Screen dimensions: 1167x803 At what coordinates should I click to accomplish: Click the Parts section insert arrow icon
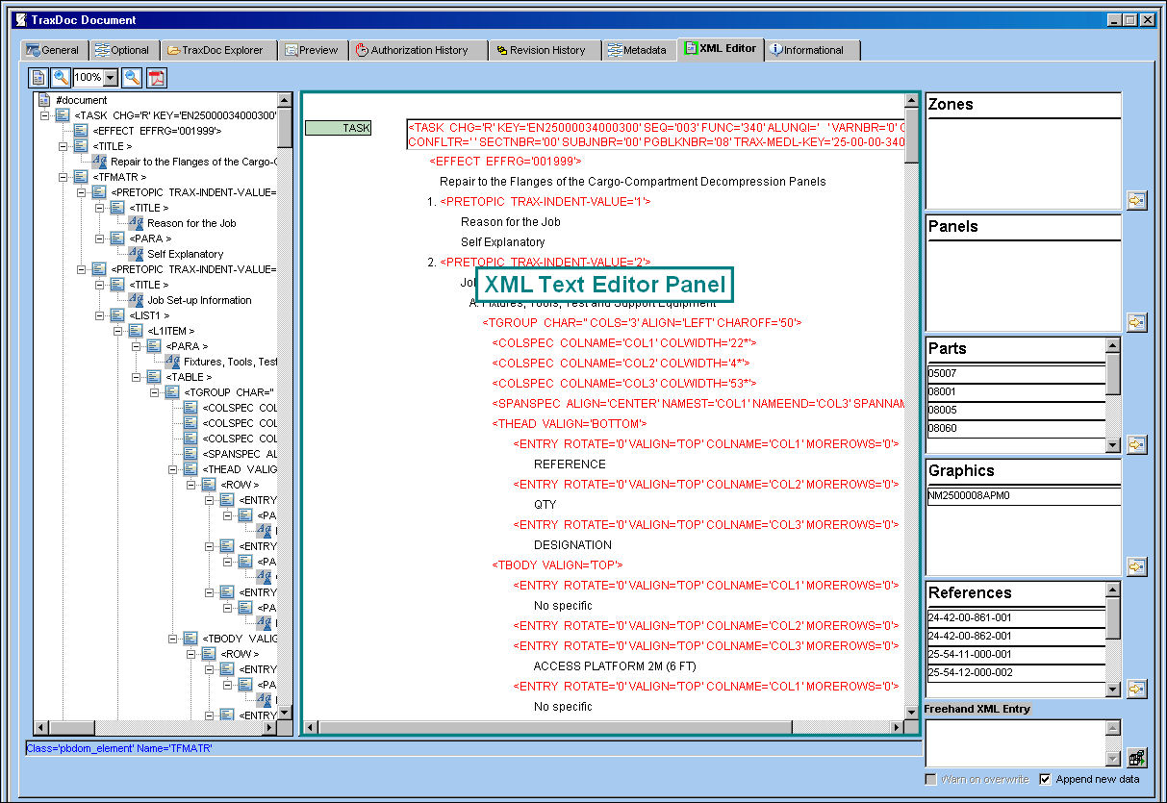(x=1137, y=444)
